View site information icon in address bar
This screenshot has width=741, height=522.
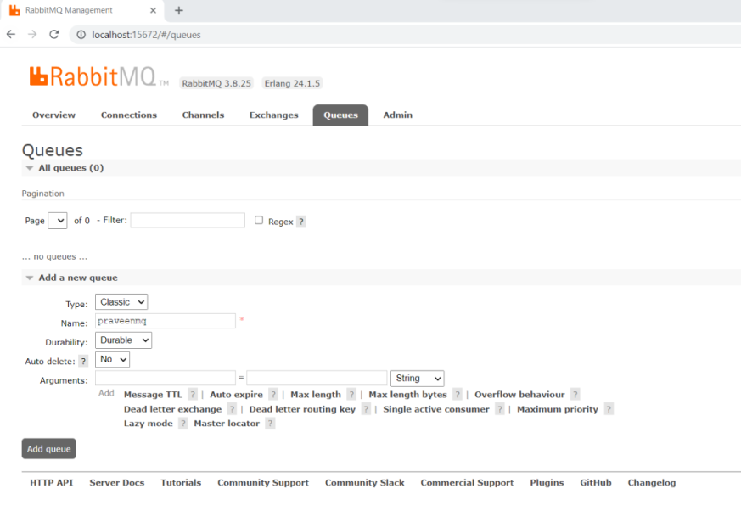[81, 35]
